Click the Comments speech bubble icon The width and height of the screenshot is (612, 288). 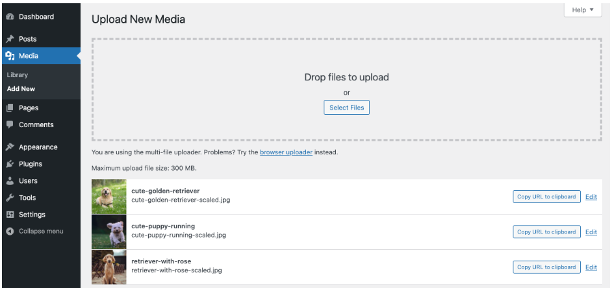[10, 125]
